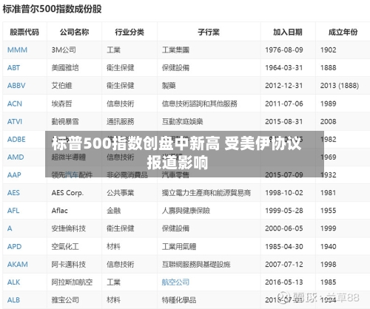This screenshot has height=309, width=370.
Task: Click the 標普500指数 headline overlay banner
Action: tap(184, 154)
